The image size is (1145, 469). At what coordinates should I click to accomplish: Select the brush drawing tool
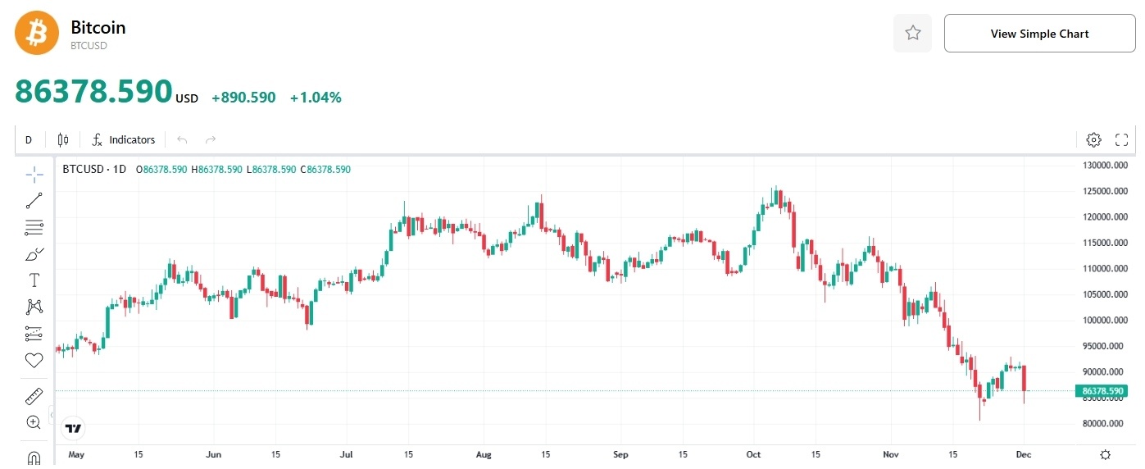click(x=34, y=254)
